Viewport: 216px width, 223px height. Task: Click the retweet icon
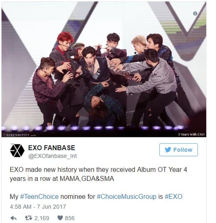(x=28, y=218)
